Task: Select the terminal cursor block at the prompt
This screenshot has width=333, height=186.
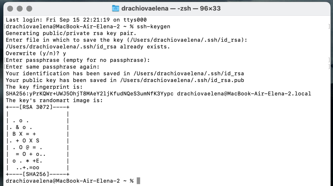Action: point(139,181)
